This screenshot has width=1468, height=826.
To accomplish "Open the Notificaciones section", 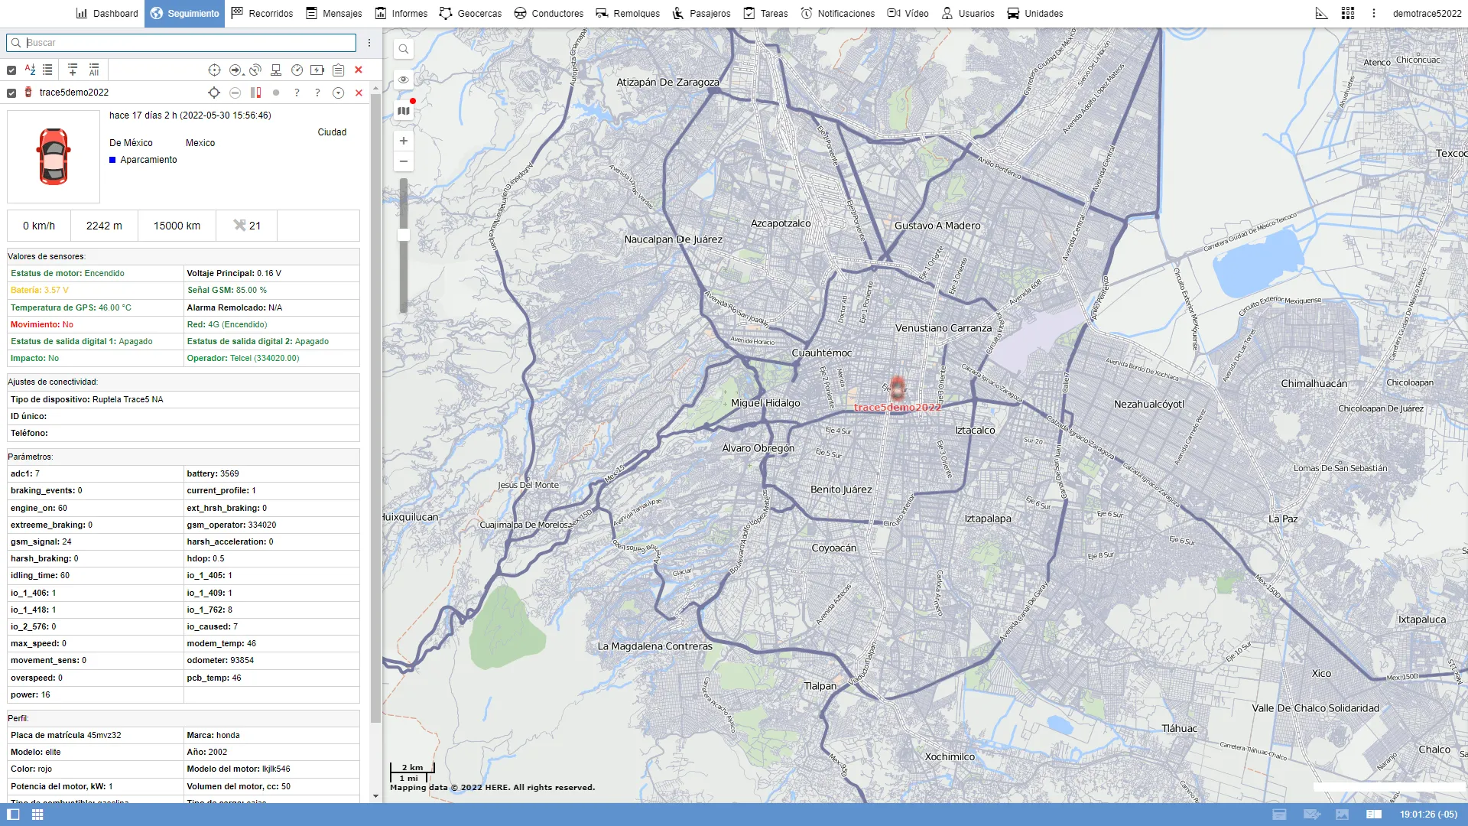I will click(x=837, y=13).
